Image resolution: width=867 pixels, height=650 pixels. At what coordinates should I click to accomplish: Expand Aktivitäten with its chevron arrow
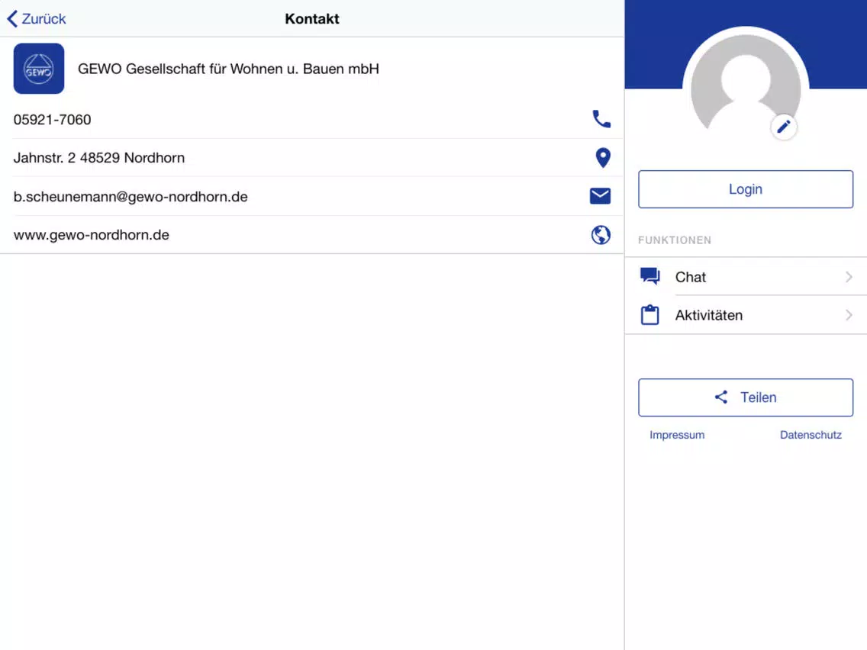pyautogui.click(x=849, y=315)
